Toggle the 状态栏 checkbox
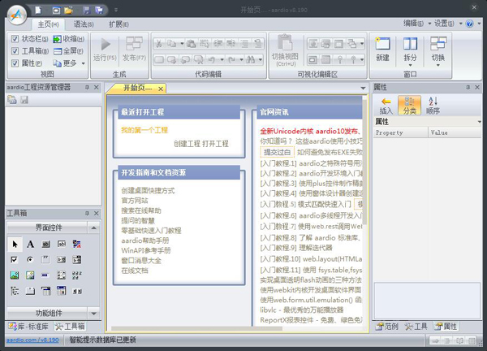The image size is (487, 351). (15, 39)
